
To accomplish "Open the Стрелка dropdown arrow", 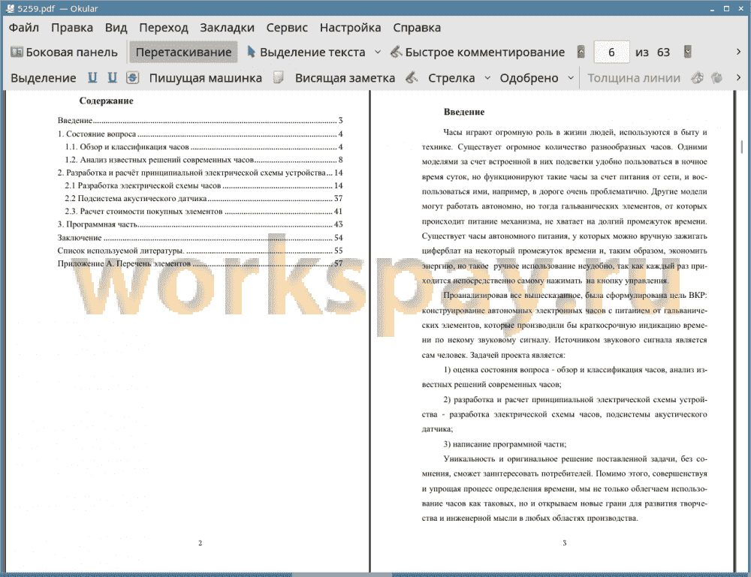I will [487, 78].
